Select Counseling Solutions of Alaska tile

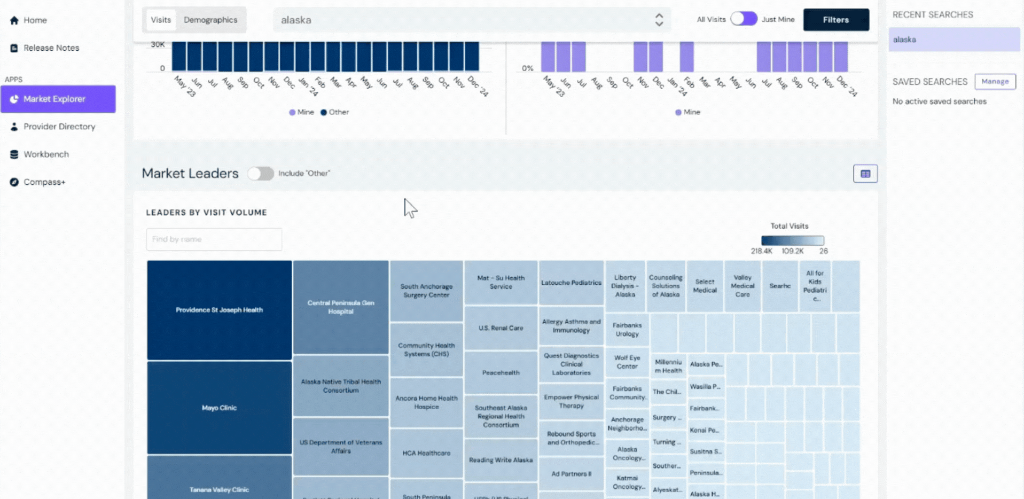pos(666,286)
